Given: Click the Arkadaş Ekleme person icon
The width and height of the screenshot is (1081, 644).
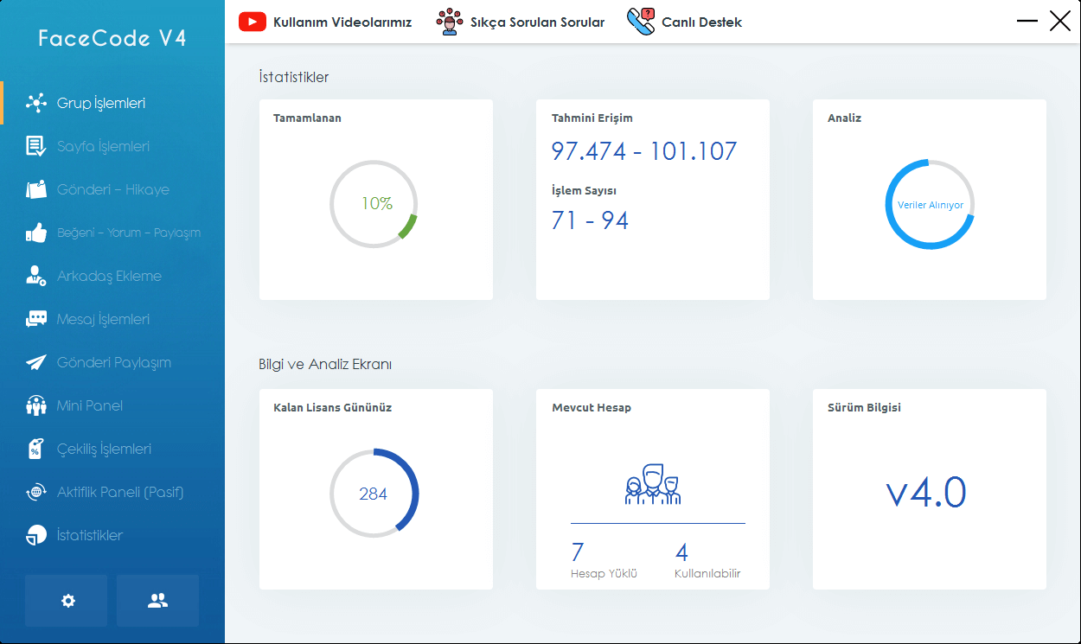Looking at the screenshot, I should pyautogui.click(x=36, y=276).
